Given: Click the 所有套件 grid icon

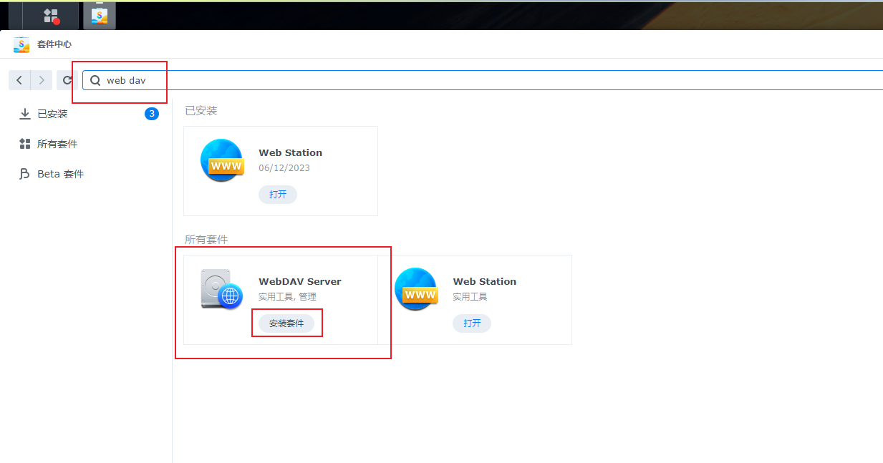Looking at the screenshot, I should point(25,144).
